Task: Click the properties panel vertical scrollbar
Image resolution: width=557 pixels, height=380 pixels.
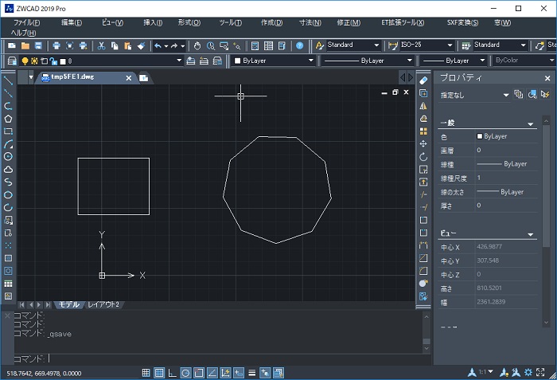Action: point(546,221)
